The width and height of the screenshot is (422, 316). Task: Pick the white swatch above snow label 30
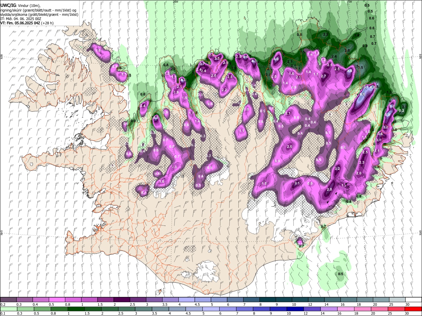pos(413,300)
